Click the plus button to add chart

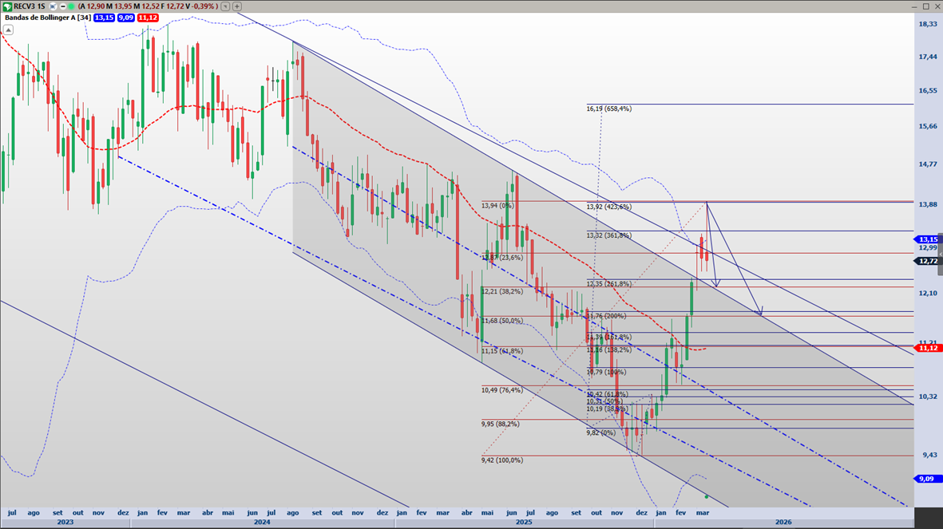click(237, 6)
